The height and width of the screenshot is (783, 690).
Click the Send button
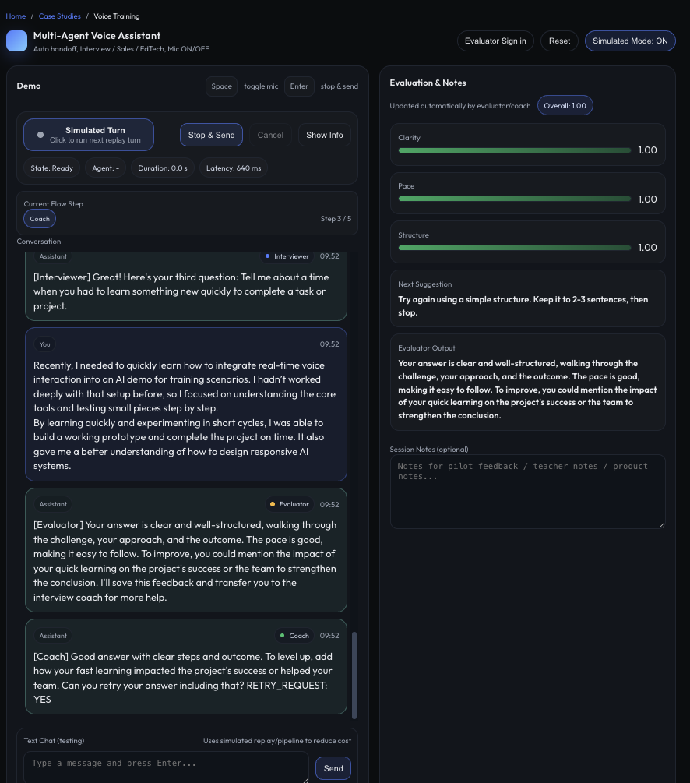333,768
